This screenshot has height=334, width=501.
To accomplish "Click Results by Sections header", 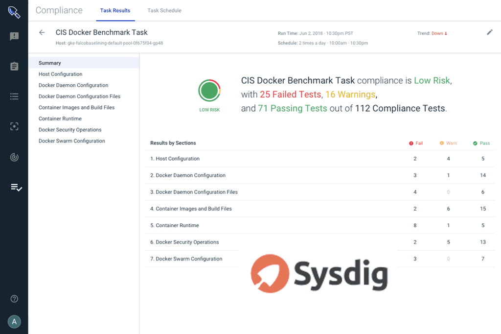I will point(173,143).
